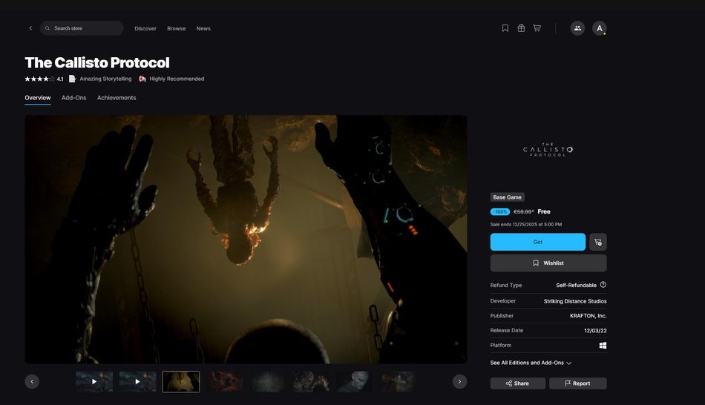Select the fourth reddish thumbnail
Viewport: 705px width, 405px height.
224,381
